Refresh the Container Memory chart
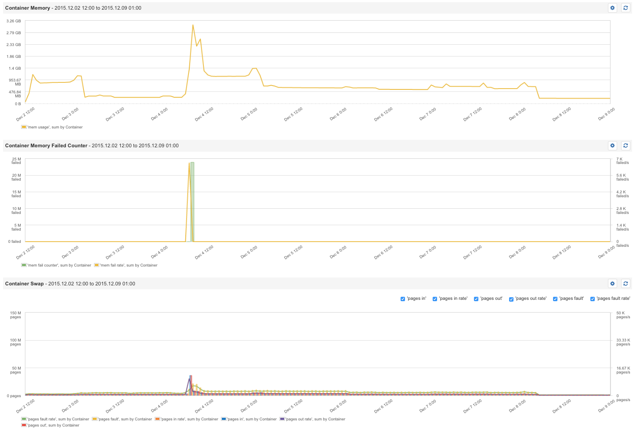640x434 pixels. 626,7
